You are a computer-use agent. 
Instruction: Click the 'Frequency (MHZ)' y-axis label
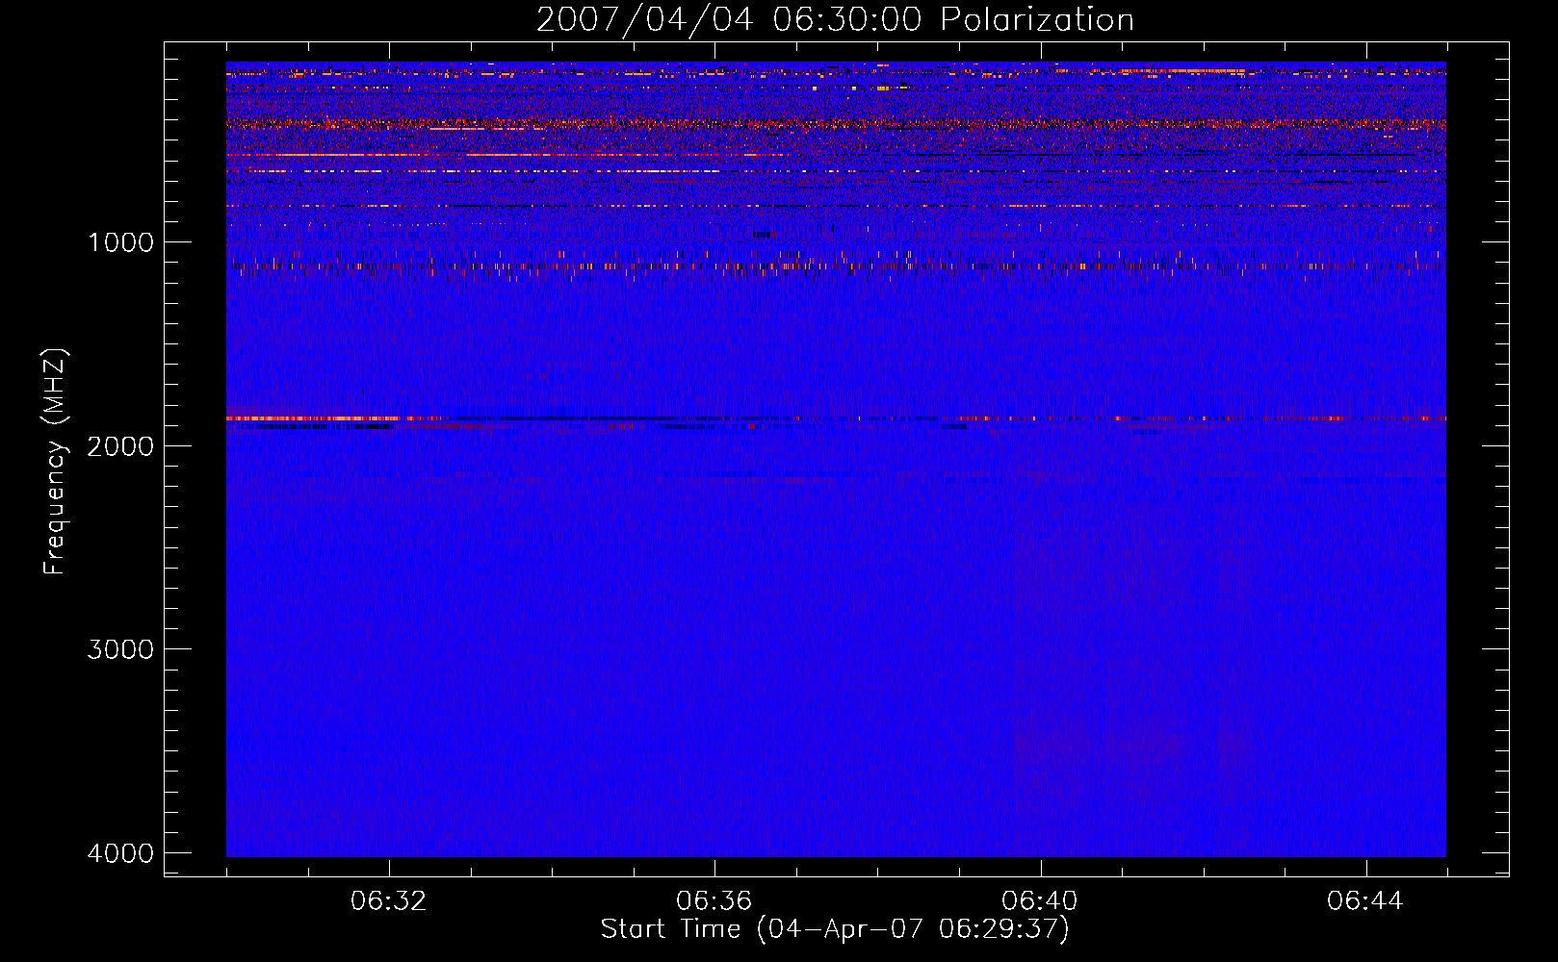[x=56, y=462]
